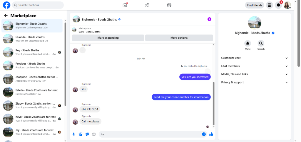Open the Keyli conversation in the list
This screenshot has height=142, width=301.
tap(32, 119)
